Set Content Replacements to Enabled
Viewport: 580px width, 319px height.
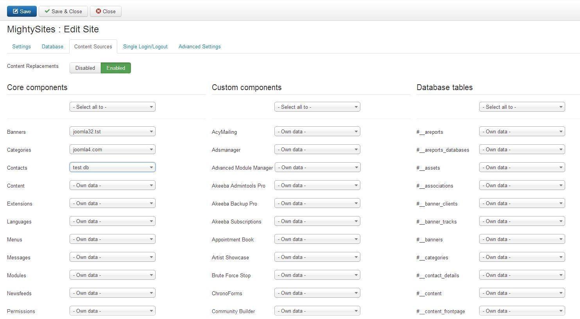pos(116,68)
